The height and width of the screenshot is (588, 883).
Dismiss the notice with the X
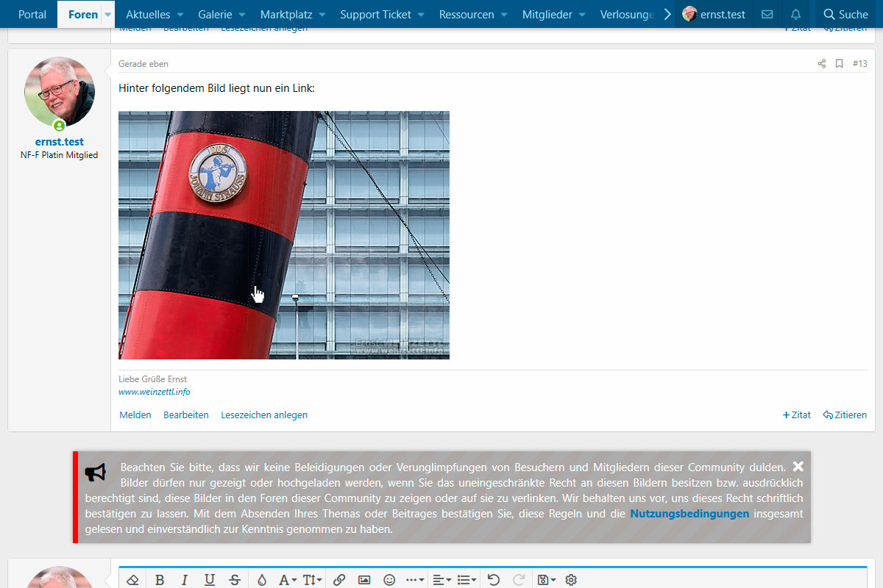click(x=798, y=467)
